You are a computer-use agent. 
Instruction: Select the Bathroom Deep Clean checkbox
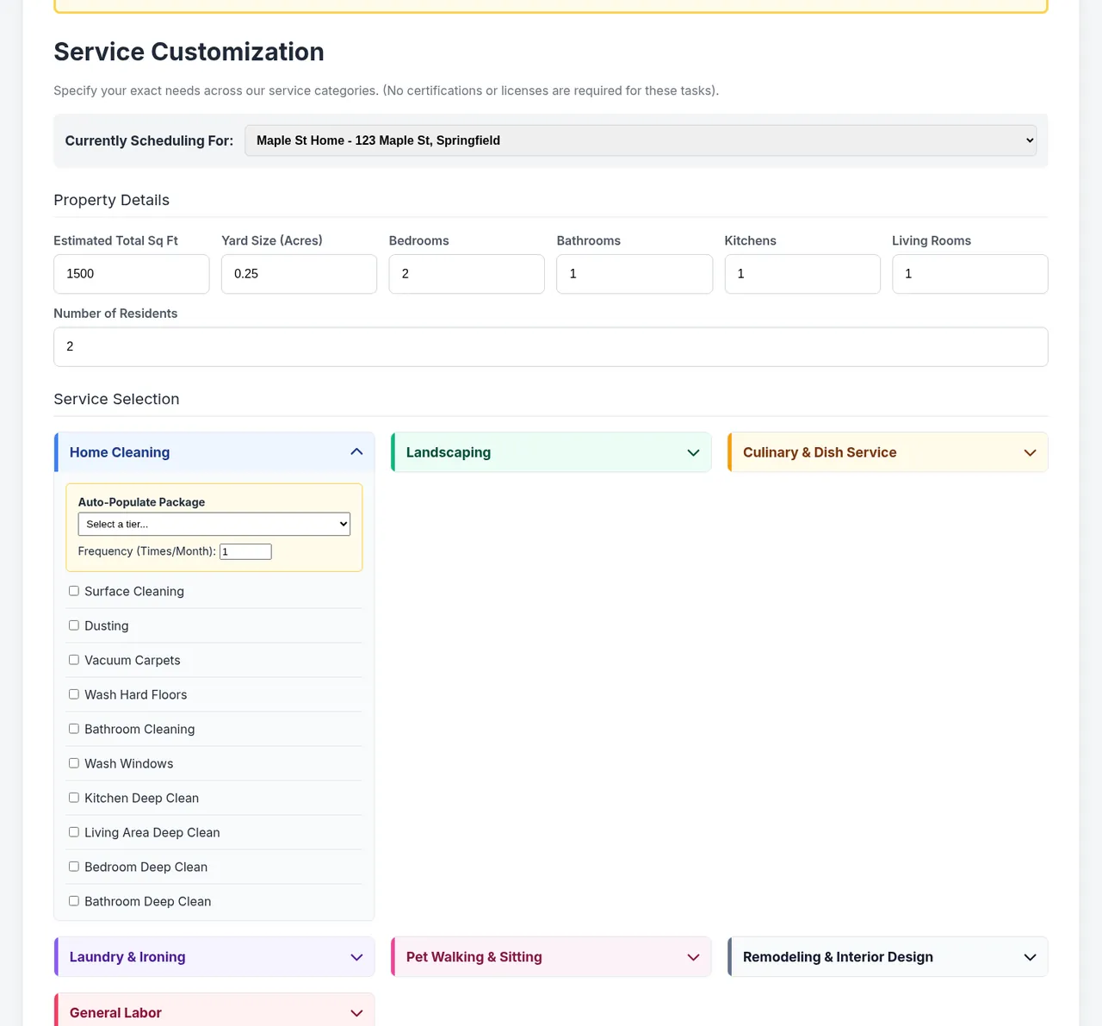tap(74, 901)
